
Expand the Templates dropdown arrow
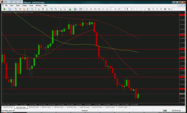(x=83, y=9)
